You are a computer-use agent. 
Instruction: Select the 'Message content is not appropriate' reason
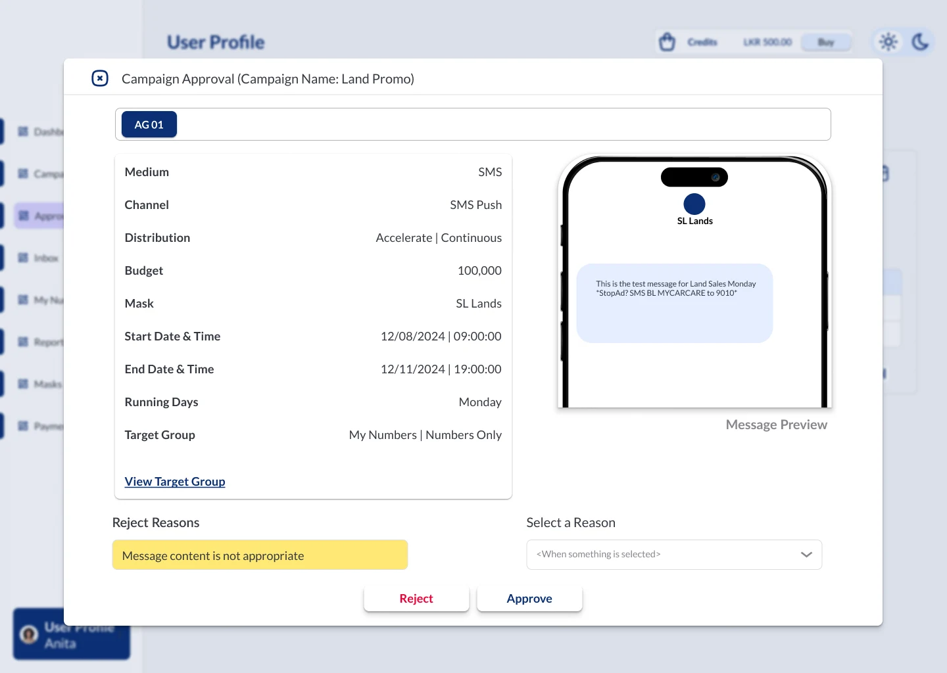(x=260, y=555)
